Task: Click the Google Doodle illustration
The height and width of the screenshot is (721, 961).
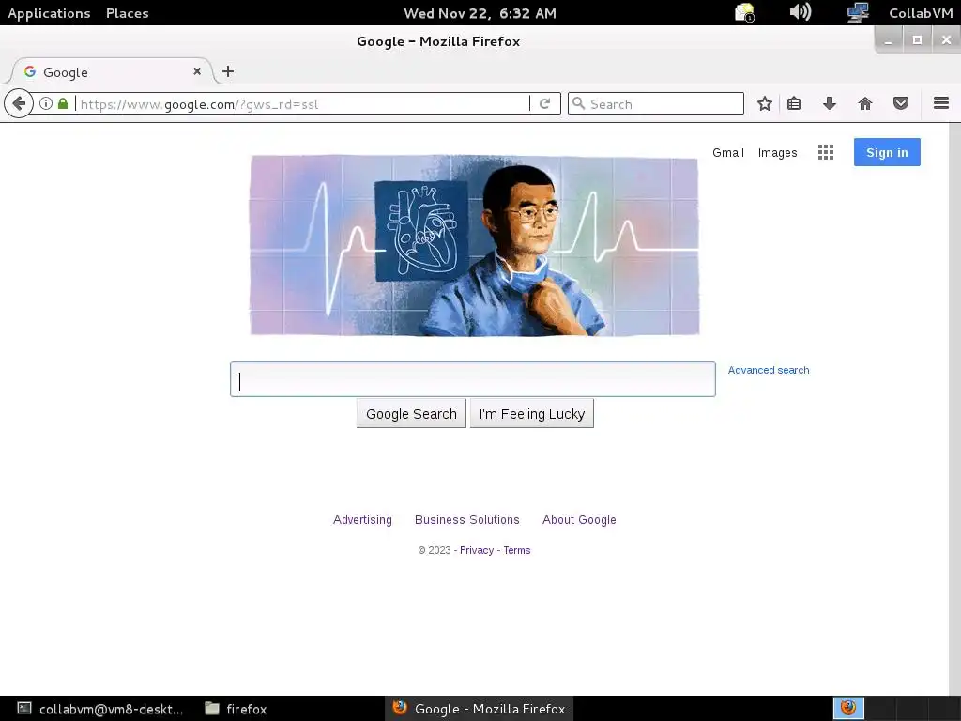Action: (474, 245)
